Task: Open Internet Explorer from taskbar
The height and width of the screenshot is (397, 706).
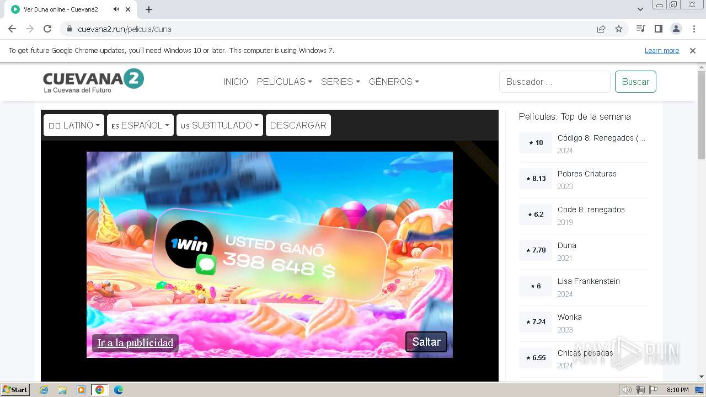Action: click(x=44, y=390)
